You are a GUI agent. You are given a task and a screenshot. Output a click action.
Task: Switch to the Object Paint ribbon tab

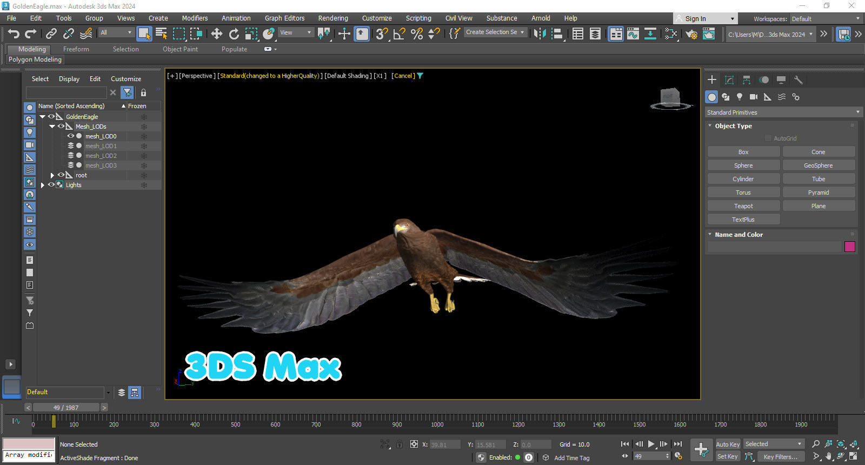pyautogui.click(x=181, y=49)
